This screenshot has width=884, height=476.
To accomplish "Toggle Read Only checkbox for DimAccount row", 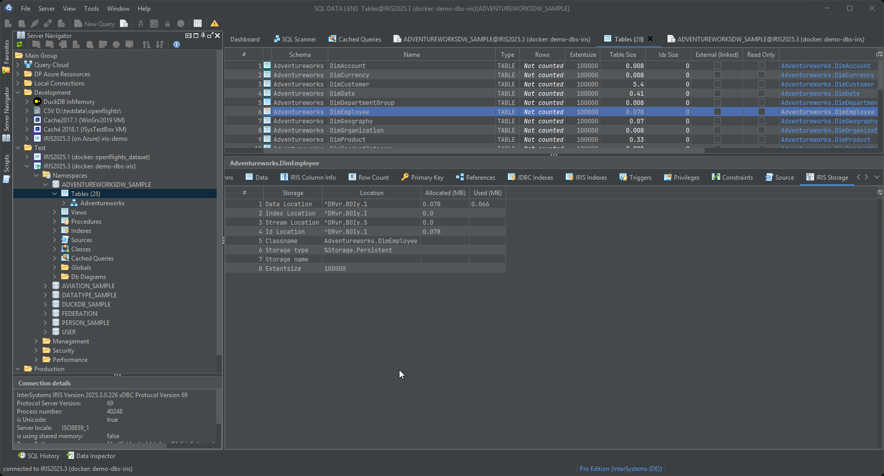I will point(762,66).
